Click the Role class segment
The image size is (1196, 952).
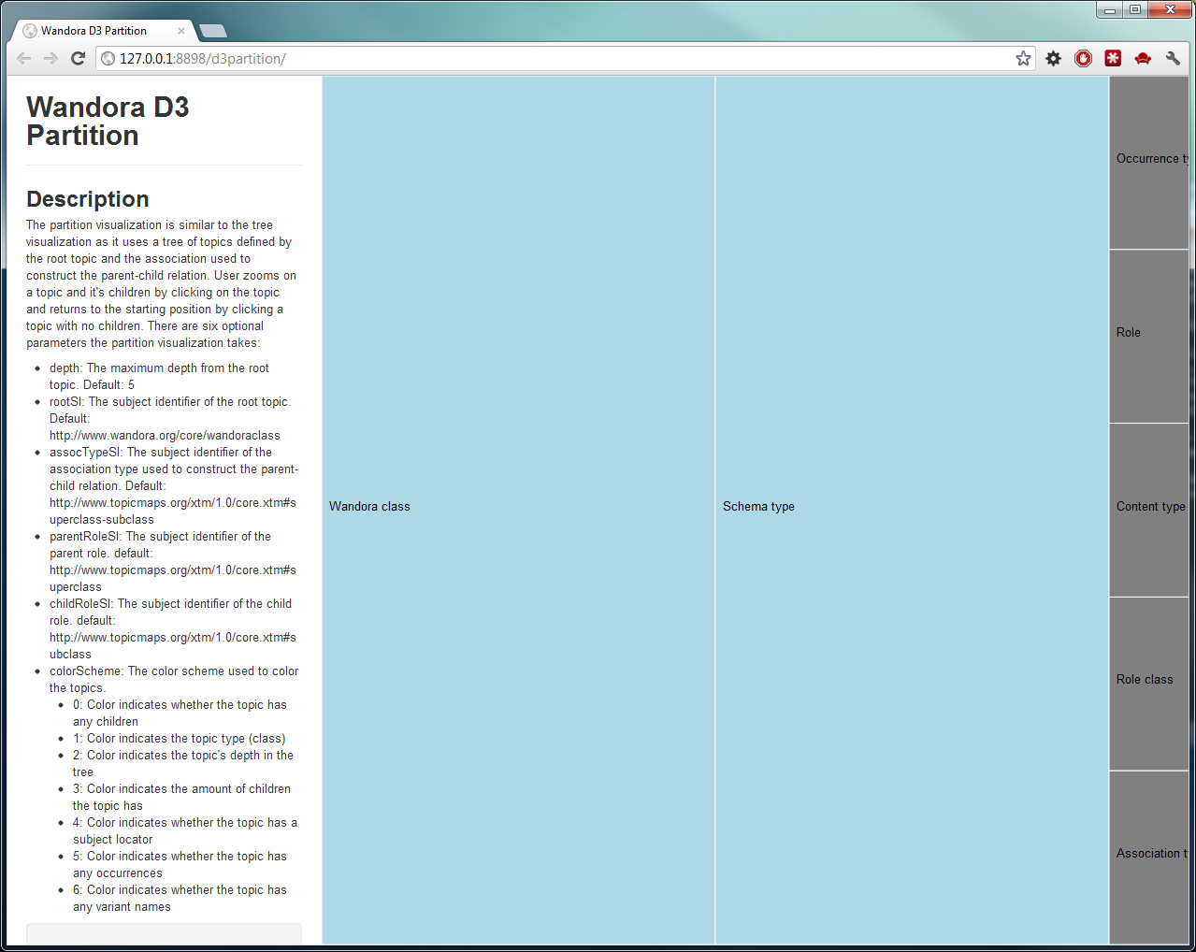coord(1148,679)
